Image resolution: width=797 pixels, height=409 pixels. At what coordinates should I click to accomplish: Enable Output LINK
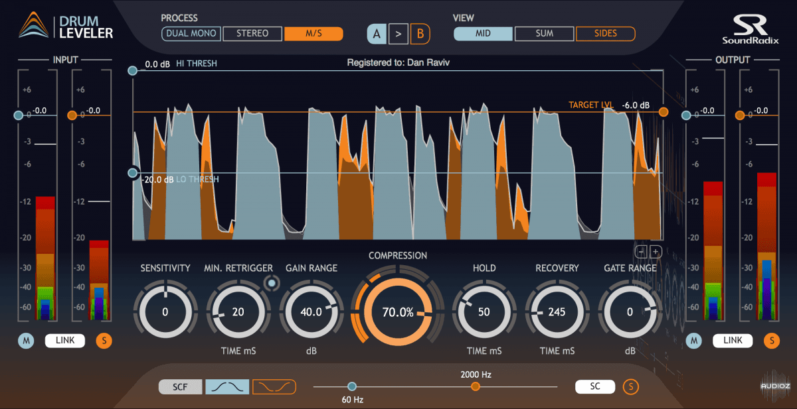pos(733,341)
